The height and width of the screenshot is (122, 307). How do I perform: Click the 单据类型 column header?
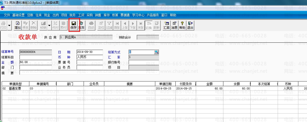pyautogui.click(x=16, y=84)
